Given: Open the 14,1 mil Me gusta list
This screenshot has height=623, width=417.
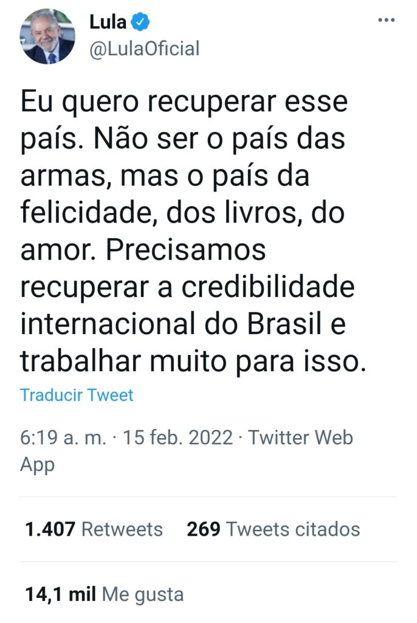Looking at the screenshot, I should (105, 595).
